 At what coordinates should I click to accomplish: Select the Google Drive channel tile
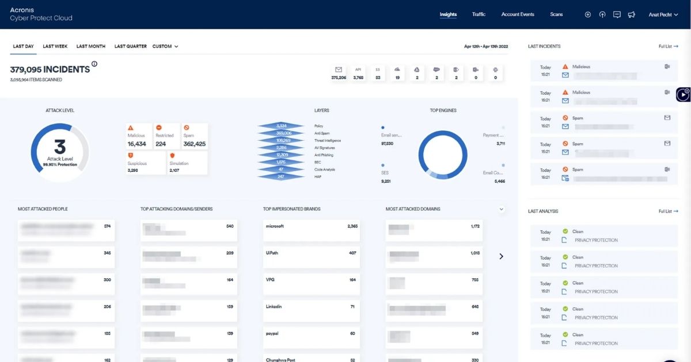coord(417,73)
